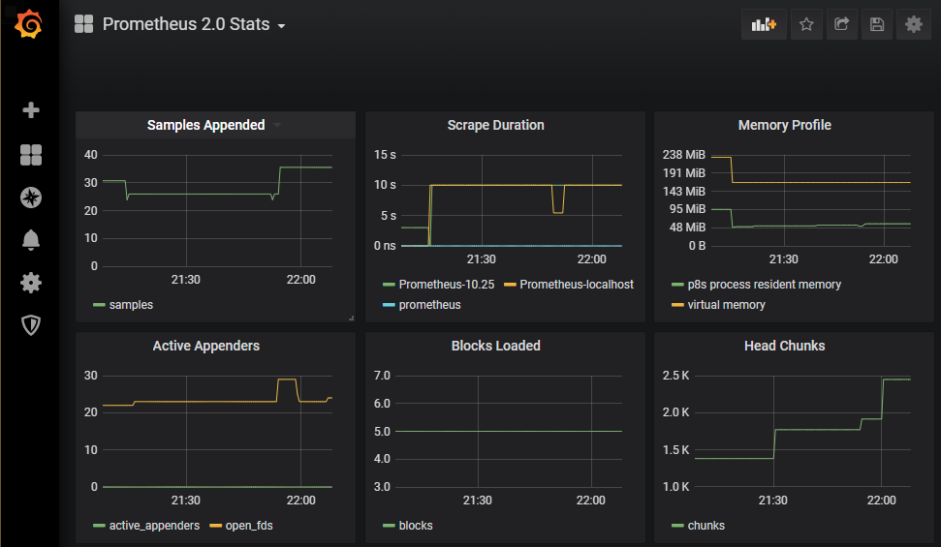Screen dimensions: 941x547
Task: Toggle the virtual memory legend series
Action: click(x=726, y=305)
